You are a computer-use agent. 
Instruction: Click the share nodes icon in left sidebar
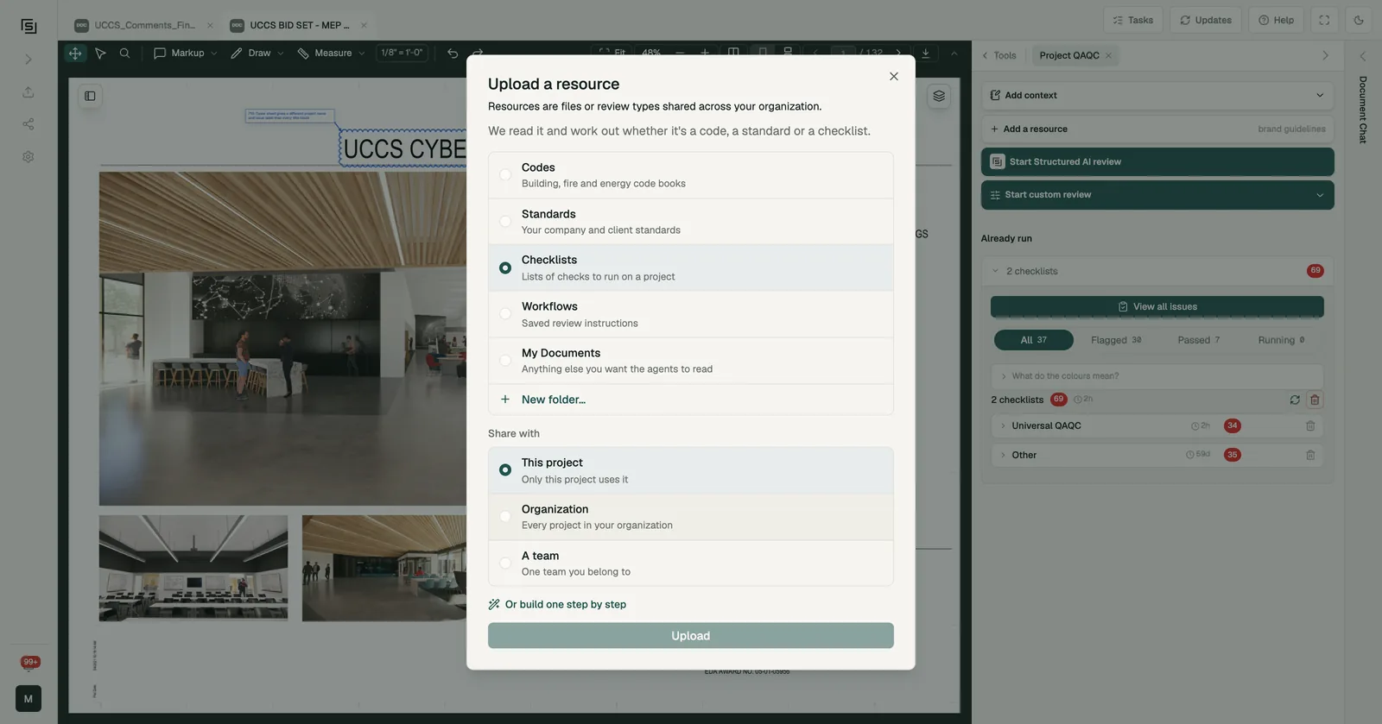point(29,124)
